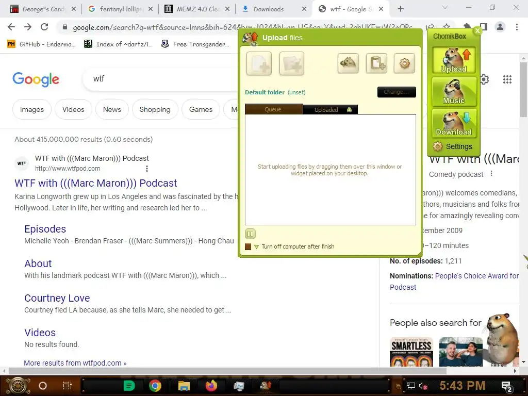This screenshot has height=396, width=528.
Task: Click the muted volume tray icon
Action: [423, 386]
